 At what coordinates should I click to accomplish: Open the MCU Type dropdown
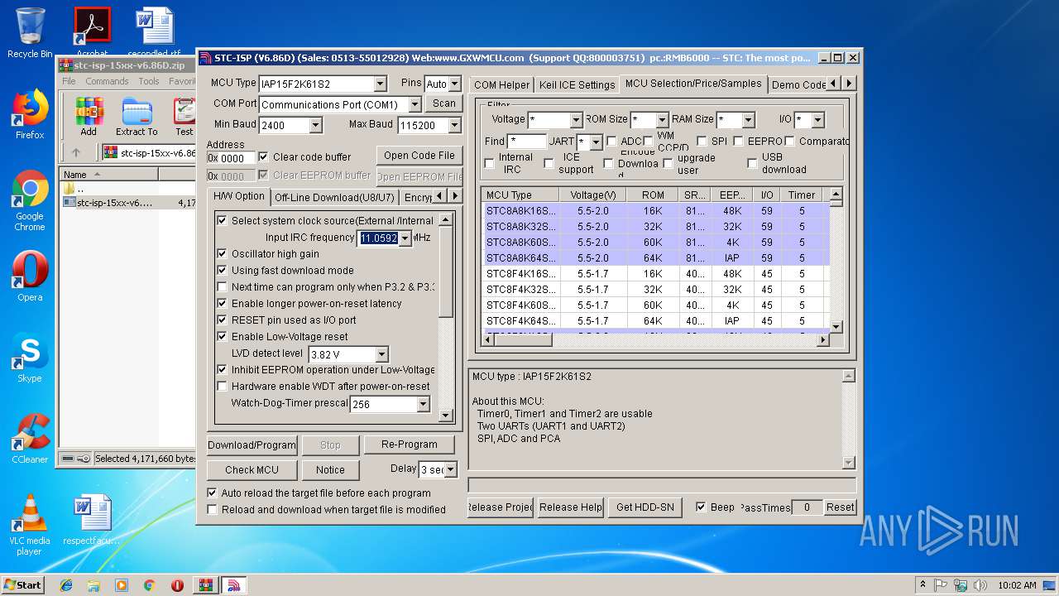pyautogui.click(x=380, y=84)
